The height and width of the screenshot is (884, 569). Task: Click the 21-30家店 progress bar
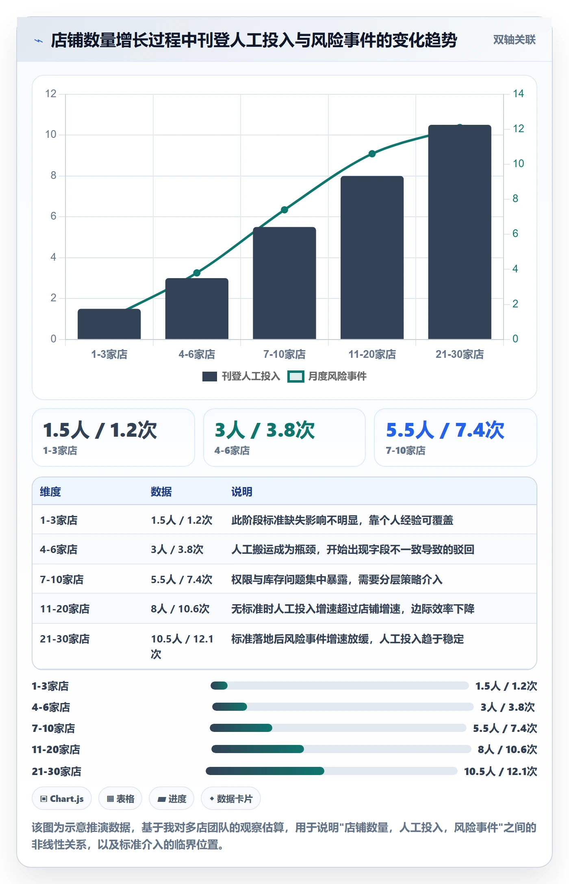point(332,771)
